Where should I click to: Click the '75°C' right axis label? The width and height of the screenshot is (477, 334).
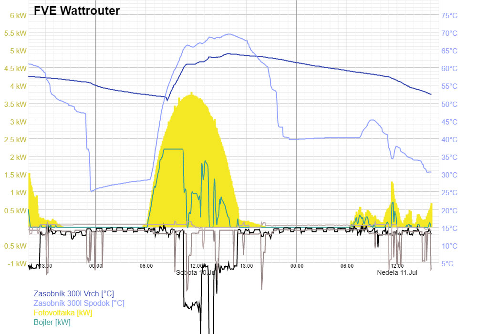449,16
